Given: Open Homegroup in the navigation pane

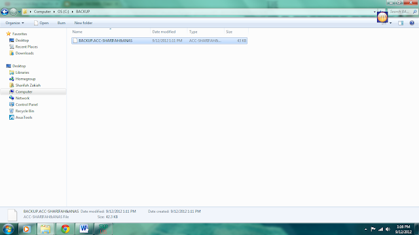Looking at the screenshot, I should click(26, 79).
